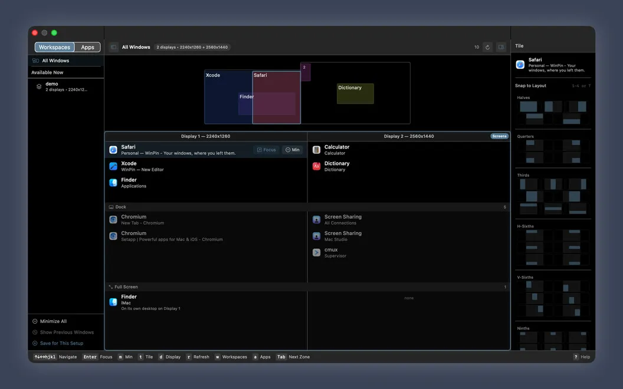Click the Finder icon for iMac full screen
This screenshot has height=389, width=623.
click(113, 302)
